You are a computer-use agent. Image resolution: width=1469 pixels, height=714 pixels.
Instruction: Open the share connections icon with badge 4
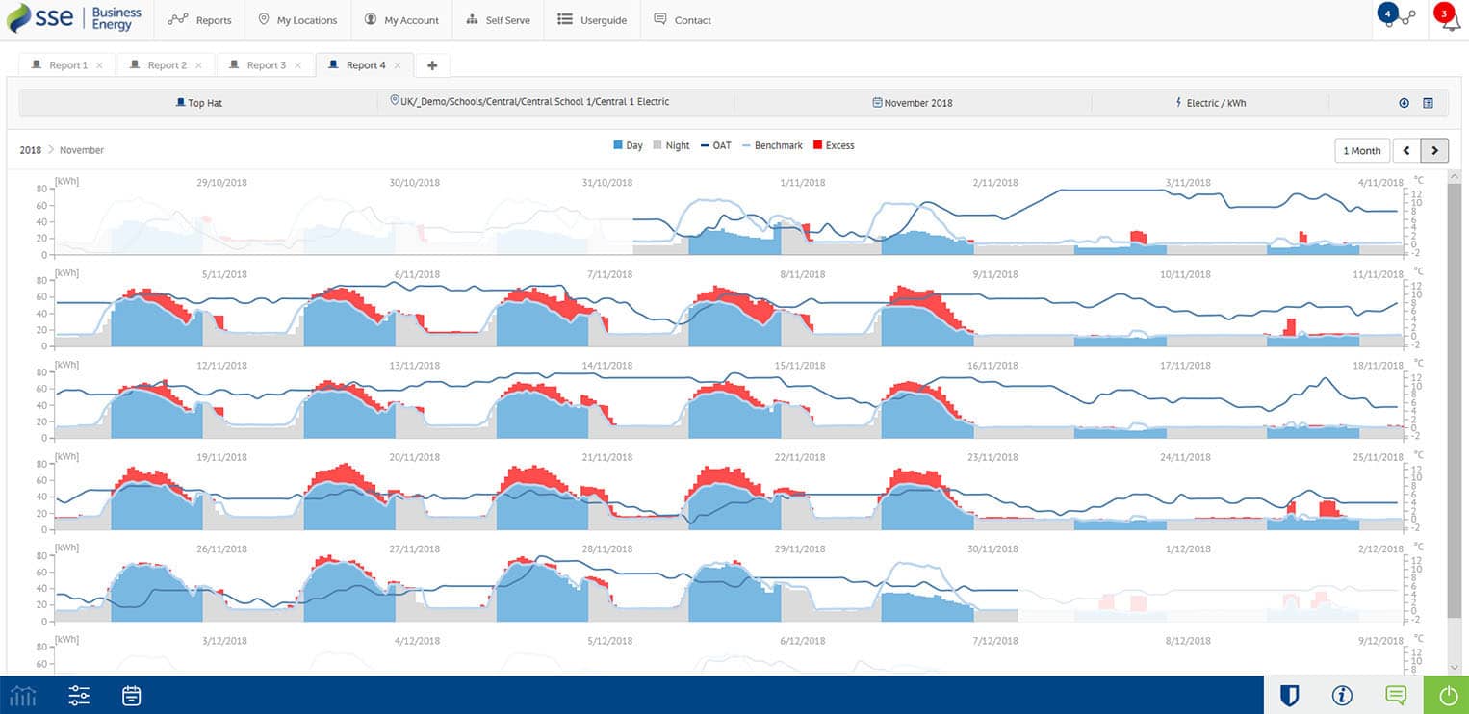click(x=1397, y=17)
